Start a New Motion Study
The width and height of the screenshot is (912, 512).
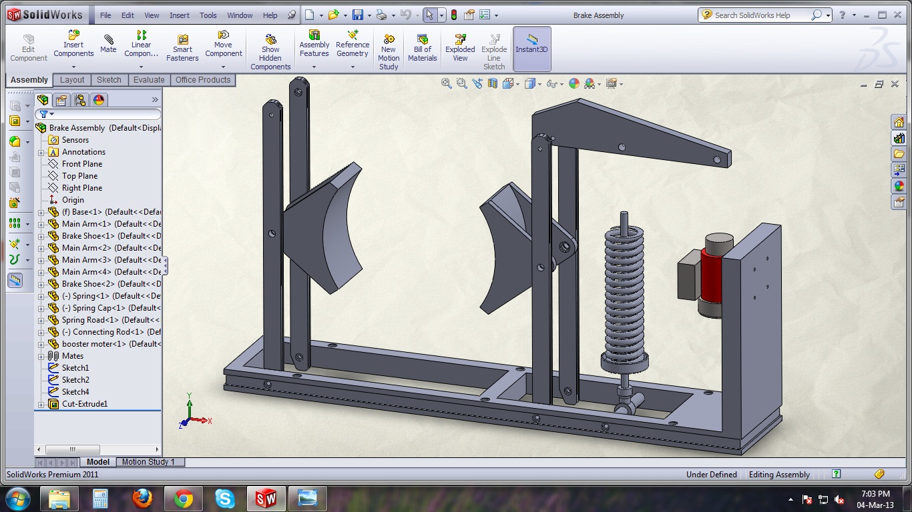tap(389, 52)
